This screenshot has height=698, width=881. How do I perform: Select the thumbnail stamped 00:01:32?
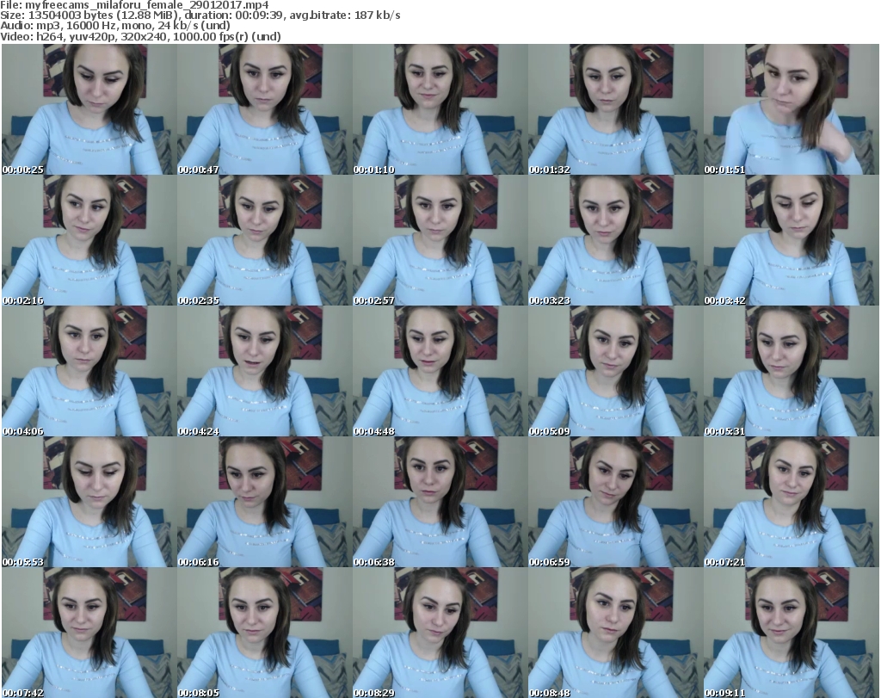615,109
